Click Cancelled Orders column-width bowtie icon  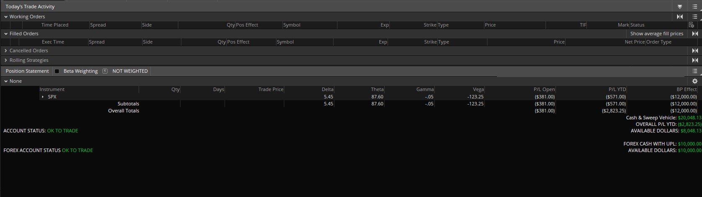pyautogui.click(x=695, y=51)
